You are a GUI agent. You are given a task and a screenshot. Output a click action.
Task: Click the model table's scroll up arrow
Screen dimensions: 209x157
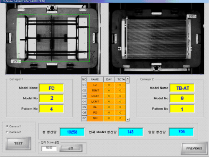coord(127,78)
